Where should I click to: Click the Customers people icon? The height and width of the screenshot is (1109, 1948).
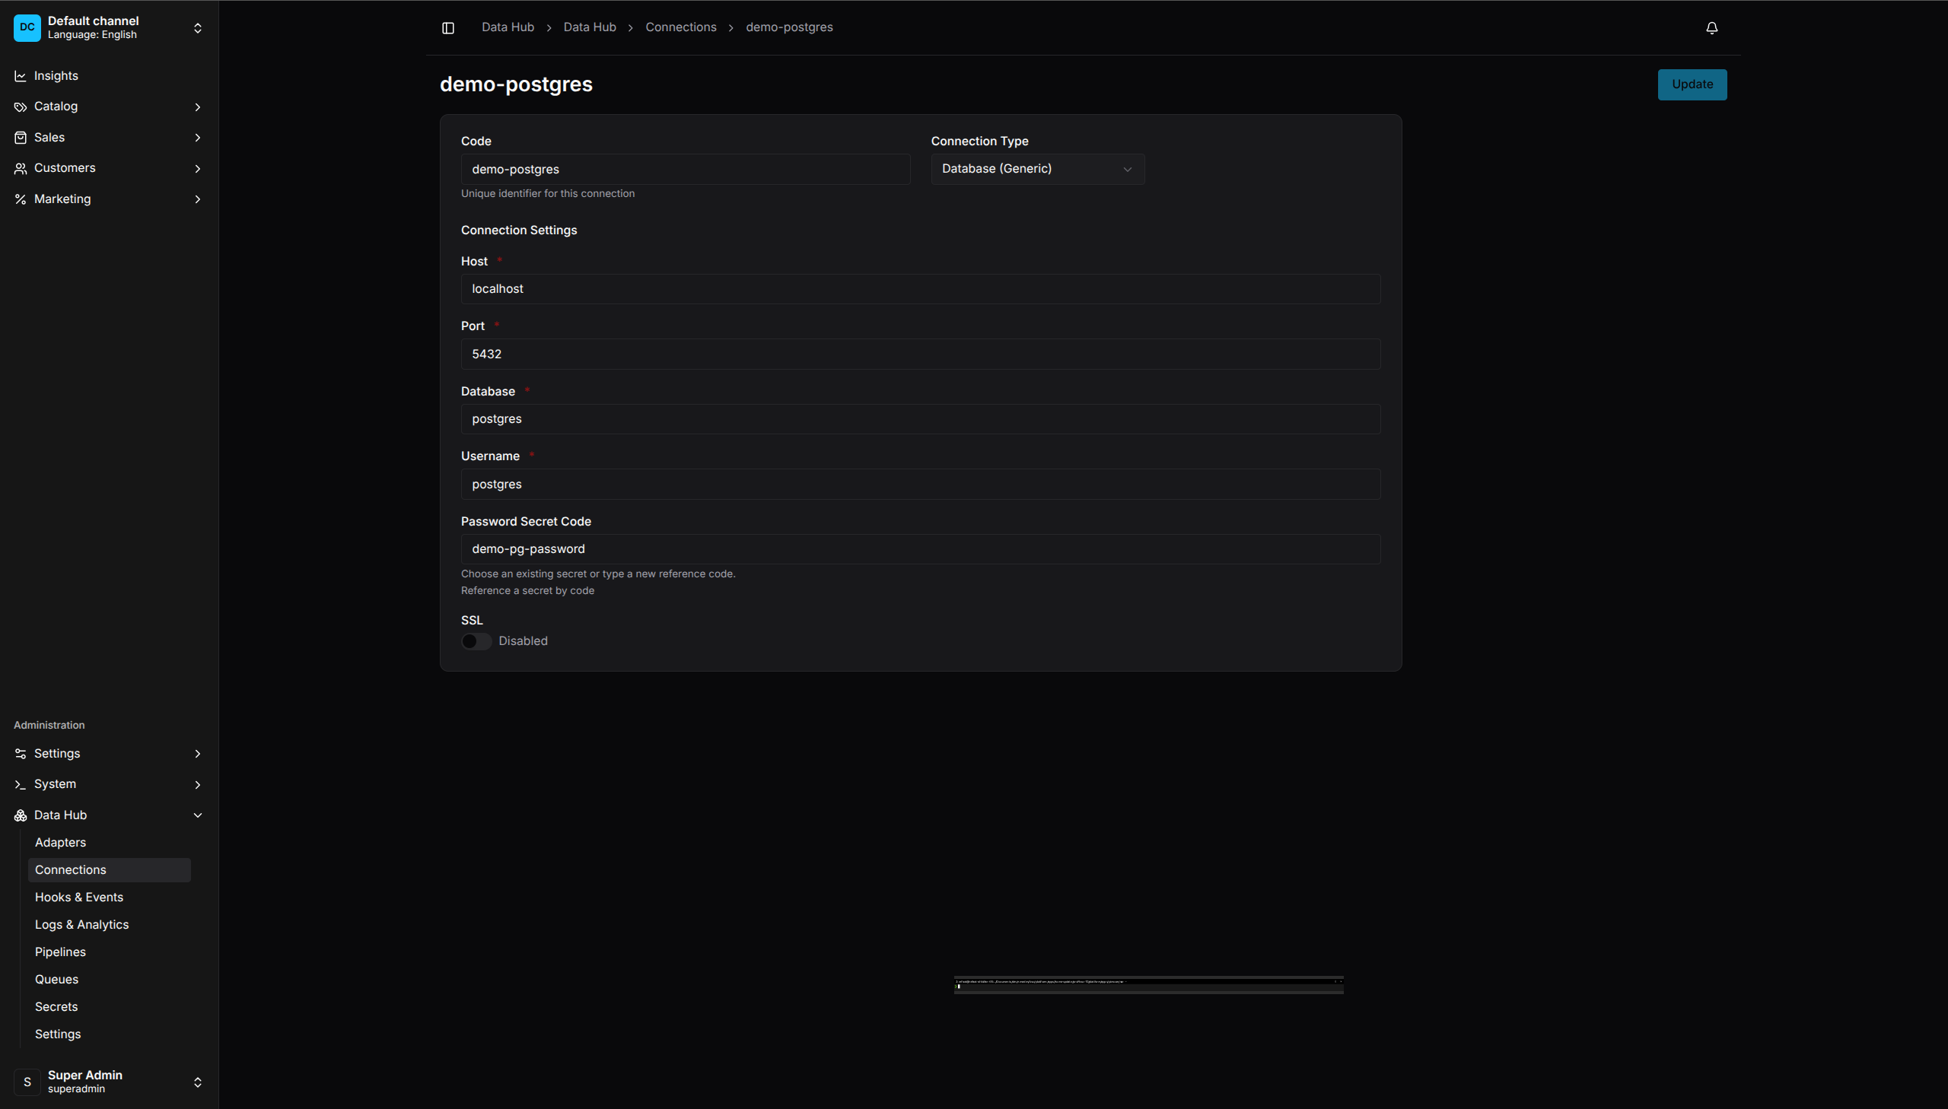coord(21,168)
